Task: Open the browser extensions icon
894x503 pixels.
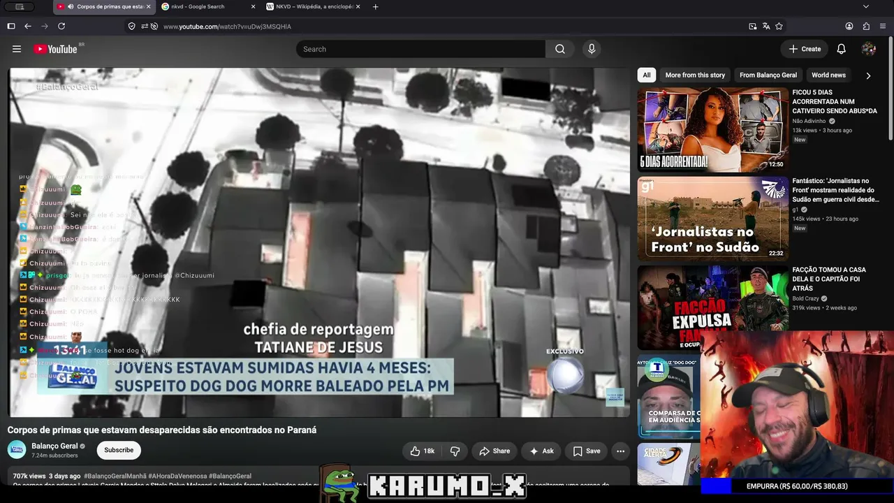Action: click(866, 26)
